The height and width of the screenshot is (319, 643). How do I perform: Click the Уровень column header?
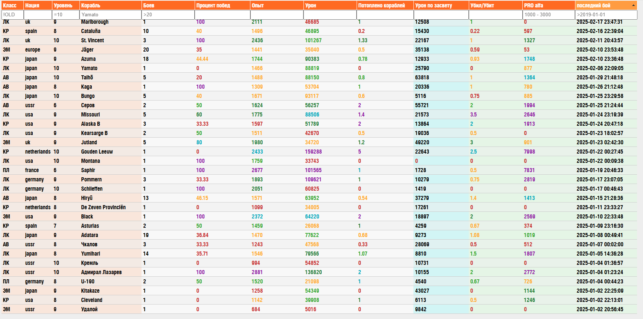pos(63,6)
